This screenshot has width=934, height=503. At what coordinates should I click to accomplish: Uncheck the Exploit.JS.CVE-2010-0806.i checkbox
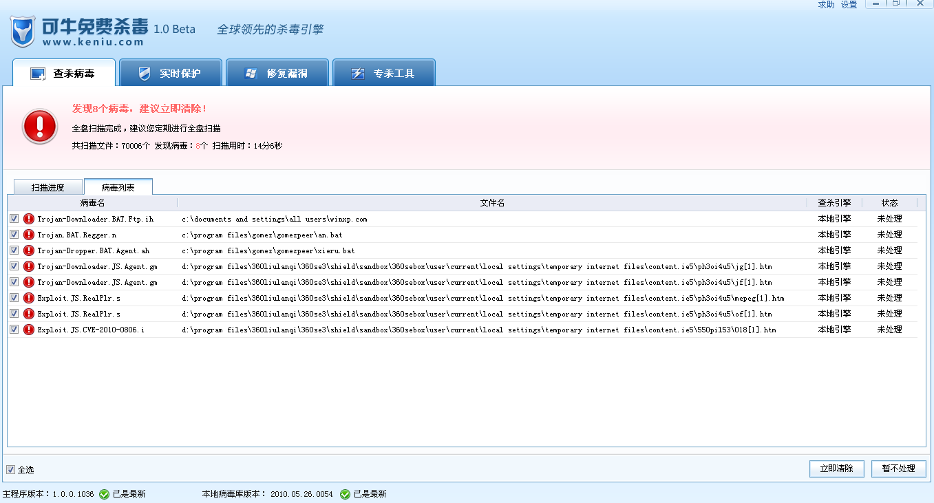[x=14, y=330]
